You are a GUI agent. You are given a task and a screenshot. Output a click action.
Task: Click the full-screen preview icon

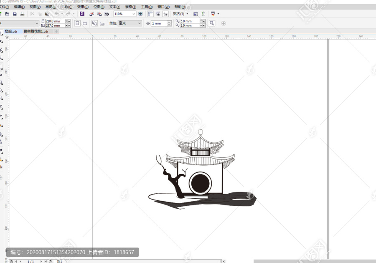pos(140,14)
